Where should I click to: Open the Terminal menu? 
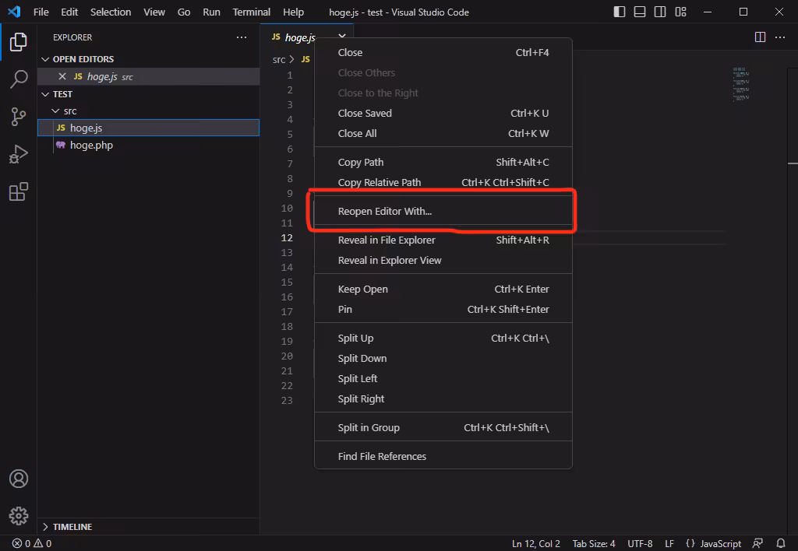(x=252, y=12)
